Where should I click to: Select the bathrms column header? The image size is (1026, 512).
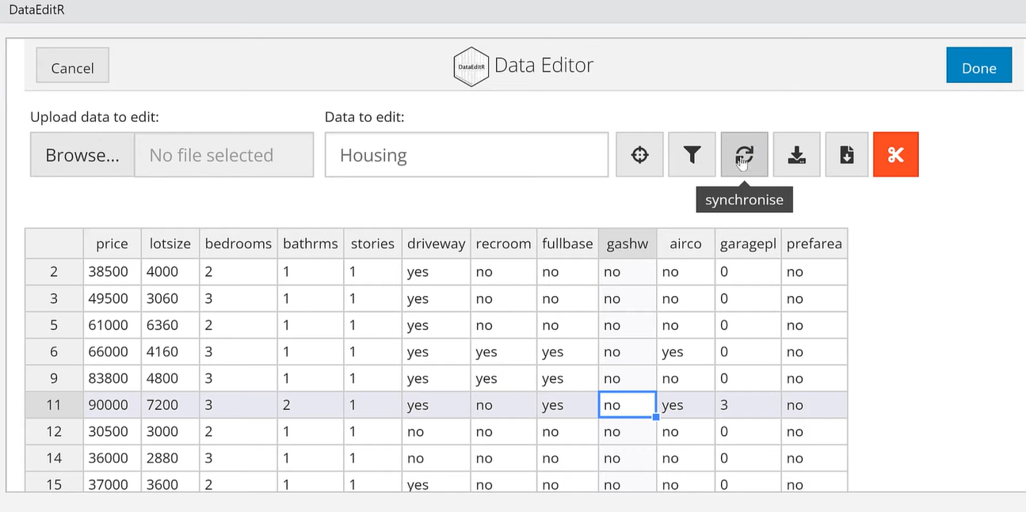point(311,244)
